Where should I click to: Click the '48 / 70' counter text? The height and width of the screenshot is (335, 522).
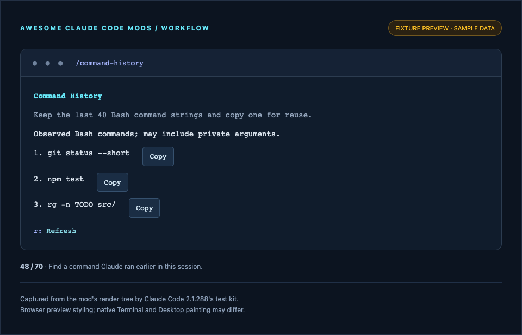(x=32, y=267)
